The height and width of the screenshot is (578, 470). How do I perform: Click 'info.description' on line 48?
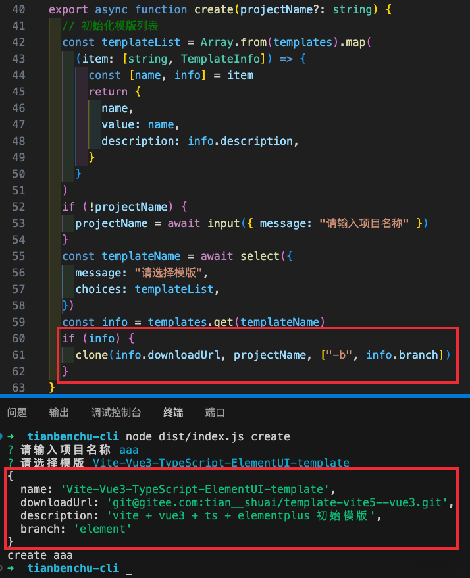coord(240,141)
